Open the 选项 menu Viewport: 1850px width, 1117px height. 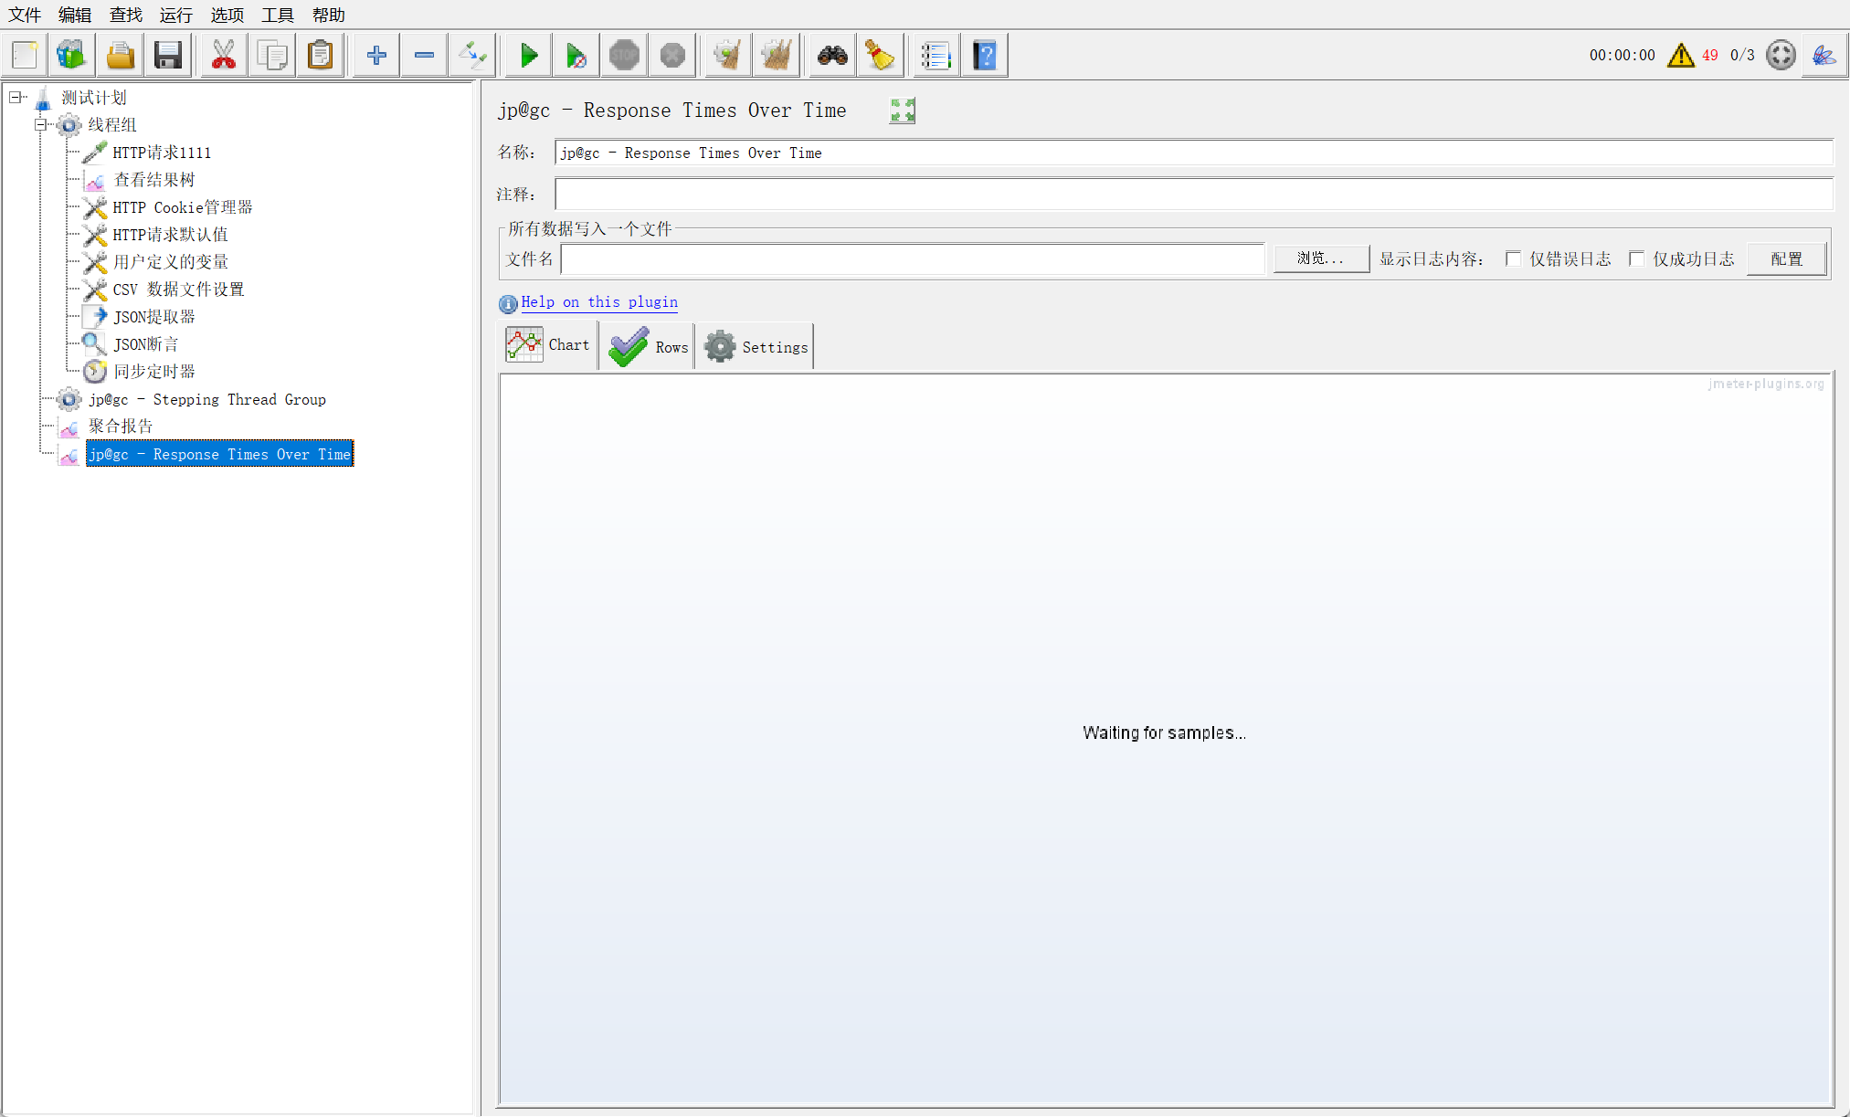click(227, 15)
